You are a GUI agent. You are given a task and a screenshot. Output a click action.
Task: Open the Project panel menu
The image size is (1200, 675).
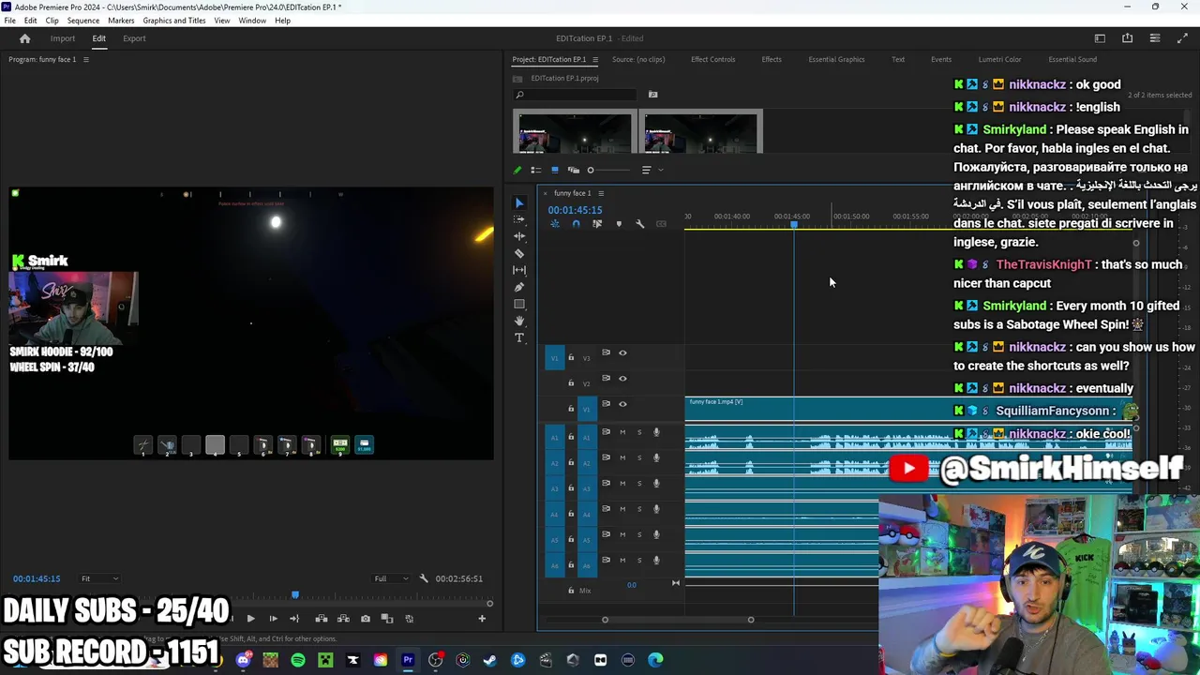pos(594,59)
